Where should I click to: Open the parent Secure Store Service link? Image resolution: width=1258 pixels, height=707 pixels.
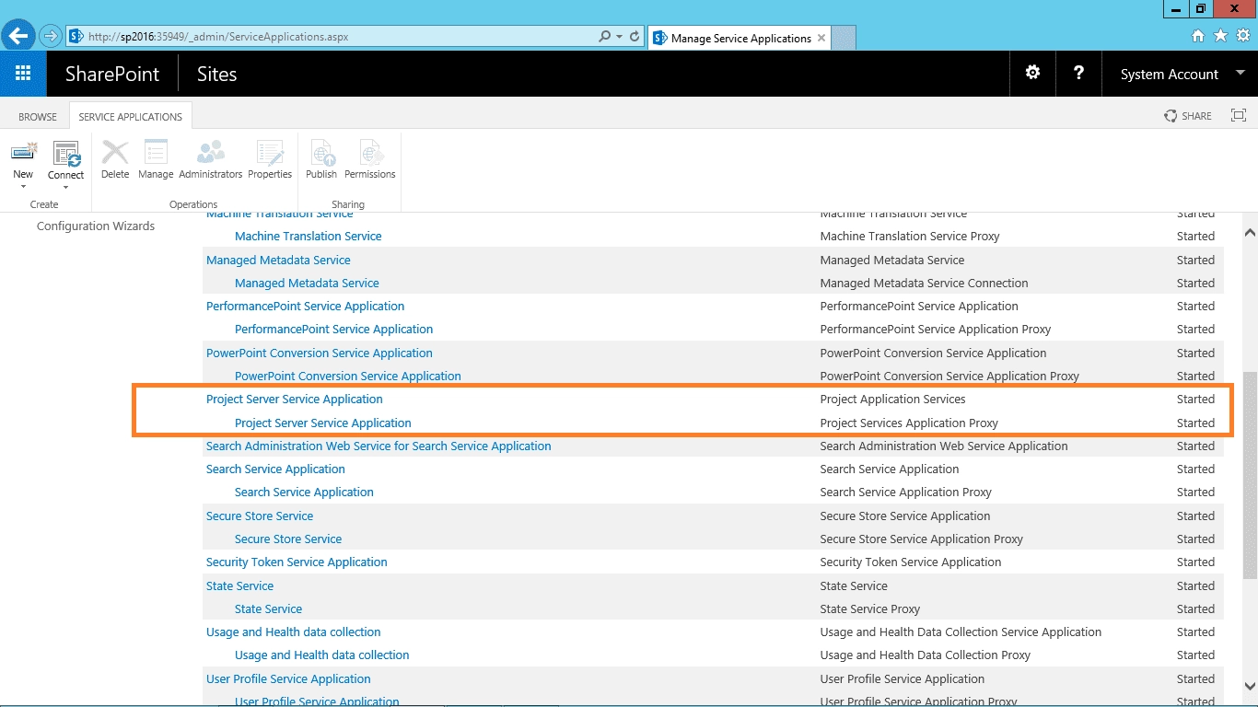click(x=260, y=516)
